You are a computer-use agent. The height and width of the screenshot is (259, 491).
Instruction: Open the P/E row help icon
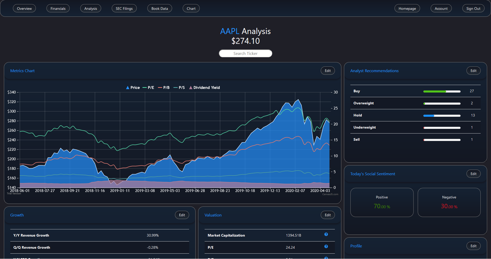click(x=326, y=246)
